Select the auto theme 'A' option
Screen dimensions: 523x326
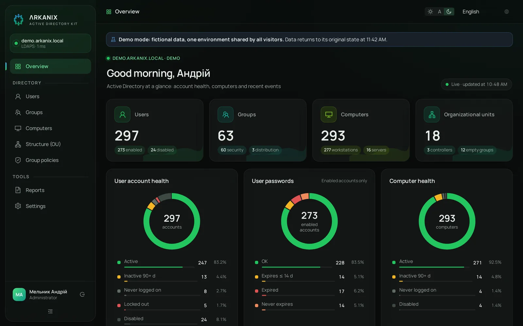[440, 12]
